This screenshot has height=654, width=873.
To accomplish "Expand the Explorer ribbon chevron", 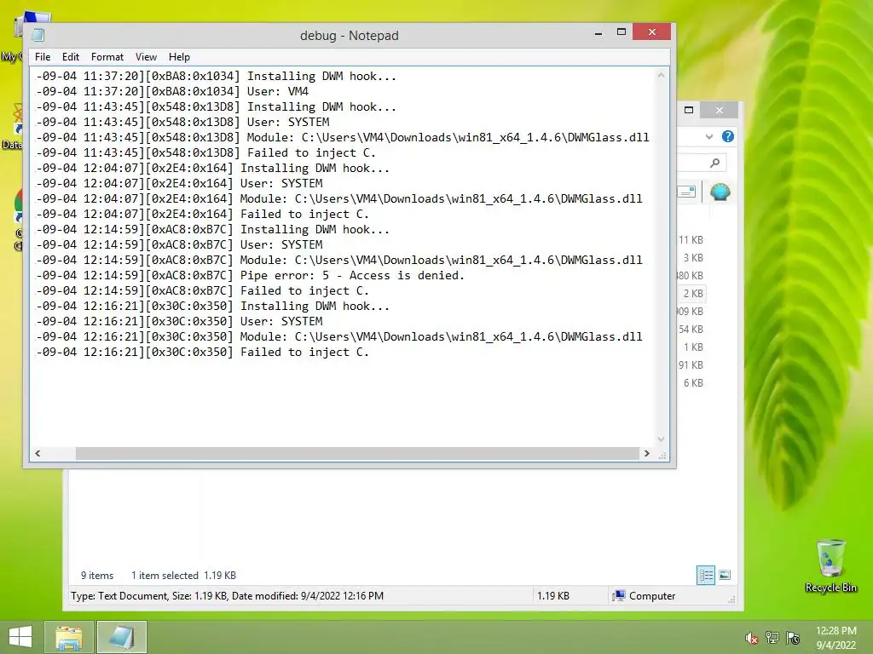I will coord(708,137).
